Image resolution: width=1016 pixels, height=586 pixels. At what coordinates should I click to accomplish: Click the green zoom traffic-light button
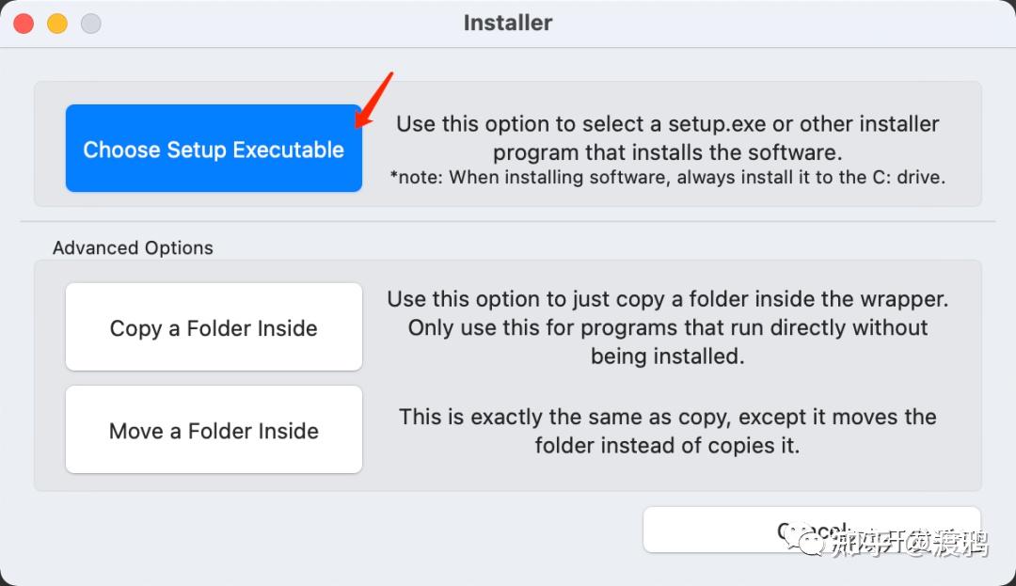90,22
